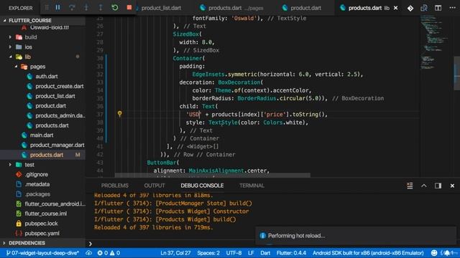Restart debugging with the green reload icon
Viewport: 460px width, 258px height.
pyautogui.click(x=115, y=8)
